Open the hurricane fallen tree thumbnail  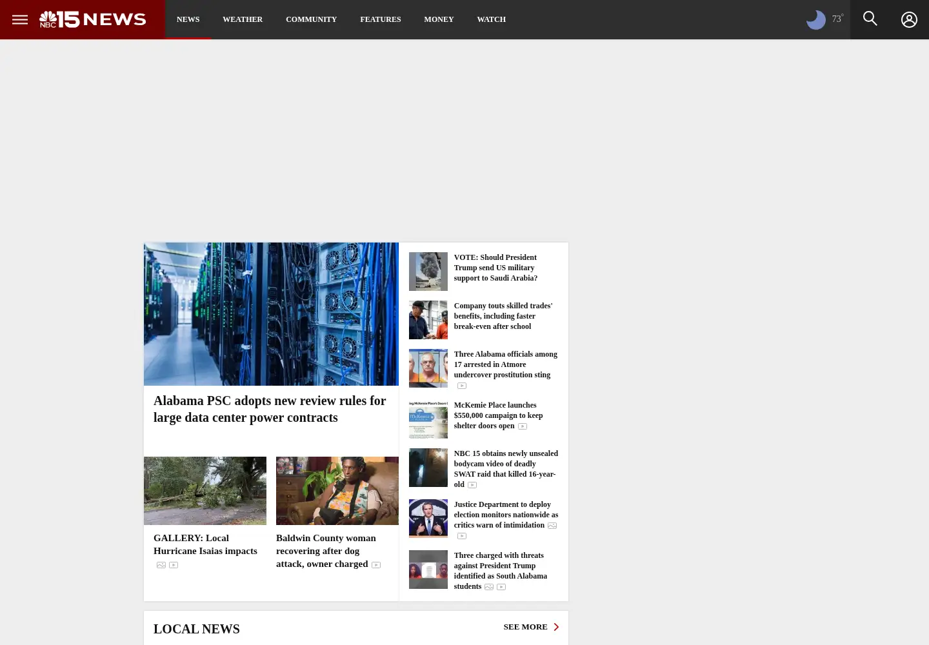pos(205,491)
